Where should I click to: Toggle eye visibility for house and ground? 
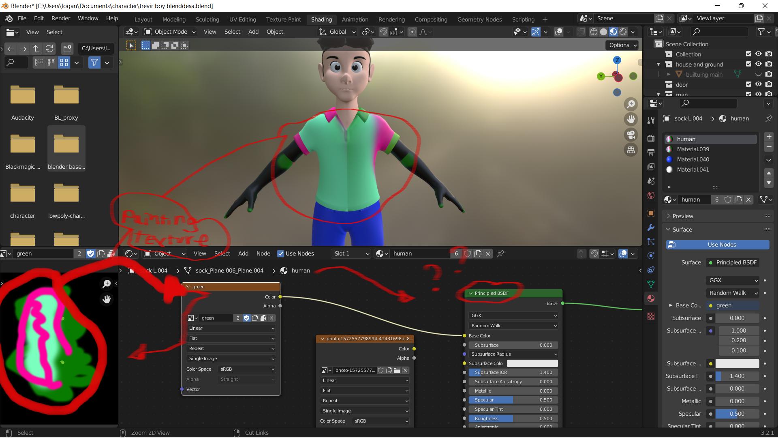coord(758,64)
